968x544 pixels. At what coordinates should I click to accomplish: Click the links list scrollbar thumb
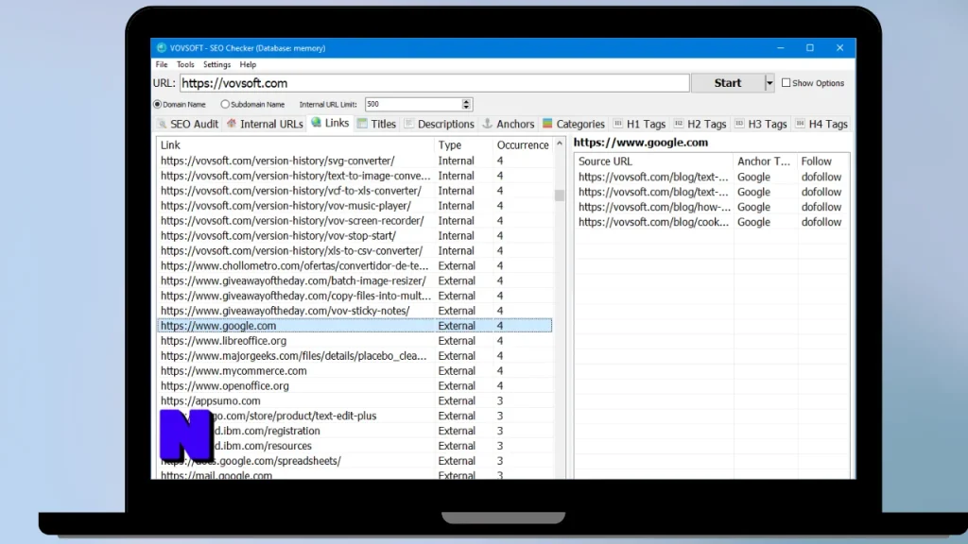click(x=560, y=195)
